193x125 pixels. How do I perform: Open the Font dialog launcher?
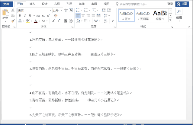point(72,27)
